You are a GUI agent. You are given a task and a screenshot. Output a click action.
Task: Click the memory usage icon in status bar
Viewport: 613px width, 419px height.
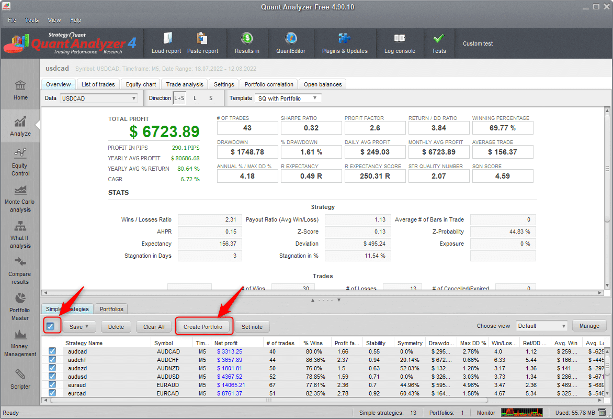[603, 412]
